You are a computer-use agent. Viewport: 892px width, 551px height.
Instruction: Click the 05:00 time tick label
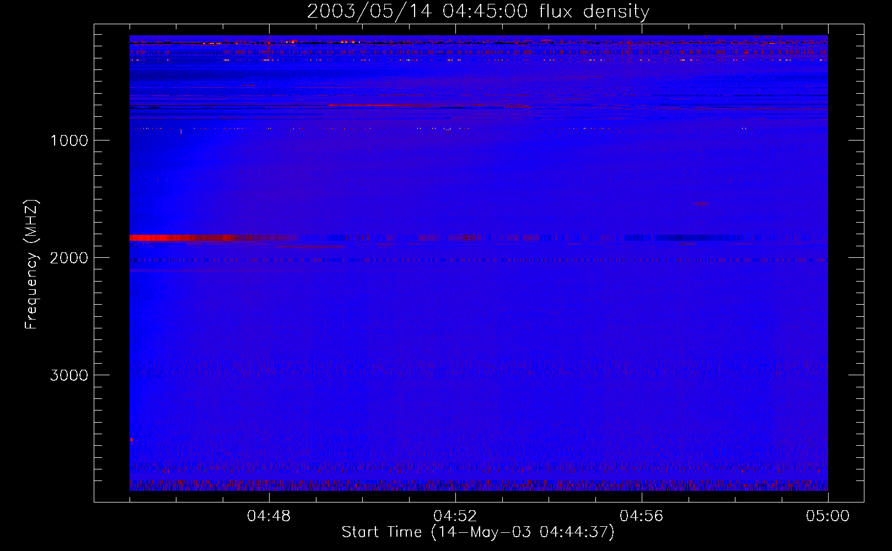click(x=827, y=516)
